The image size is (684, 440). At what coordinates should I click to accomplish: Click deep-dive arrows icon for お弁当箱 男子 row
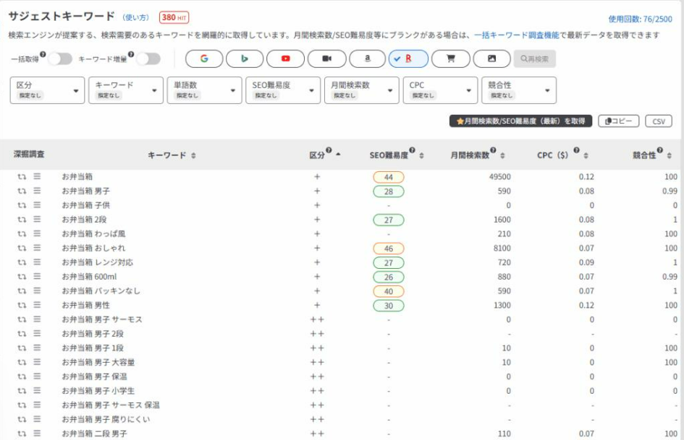(x=22, y=191)
